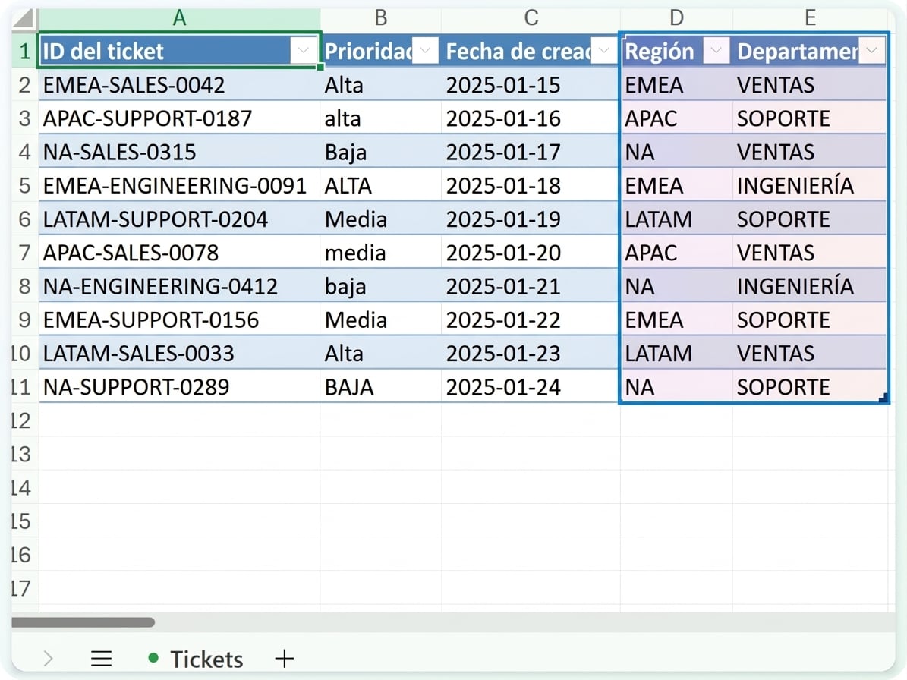The image size is (907, 680).
Task: Select row 2 header
Action: pyautogui.click(x=25, y=85)
